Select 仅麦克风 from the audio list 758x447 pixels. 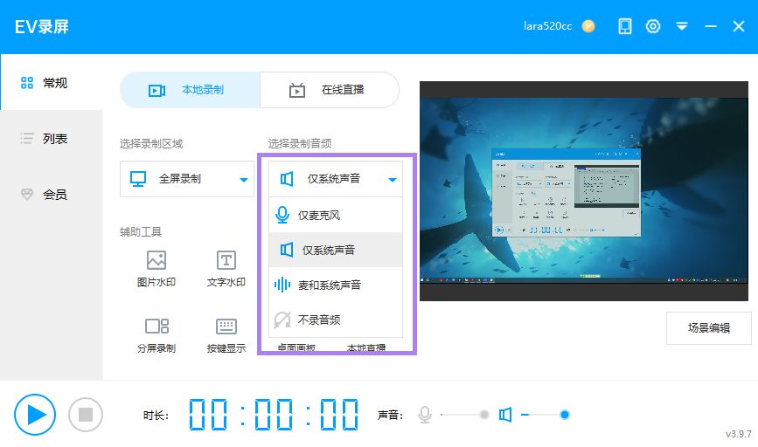click(336, 216)
